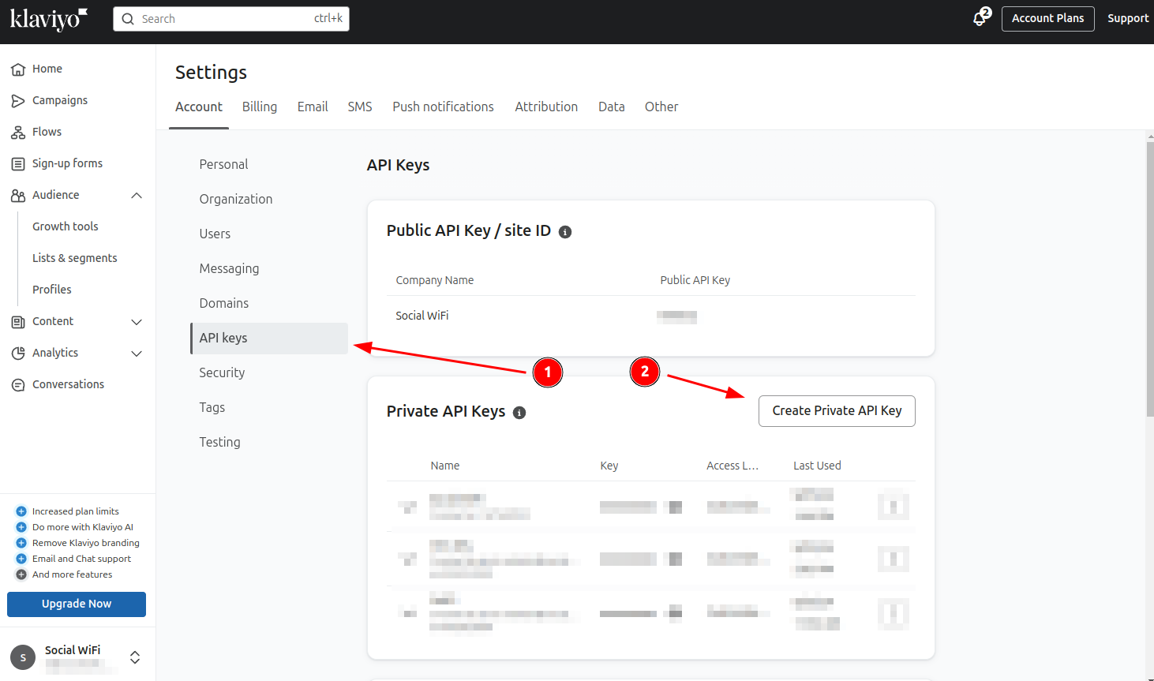Switch to the Billing tab
The image size is (1154, 681).
click(259, 107)
